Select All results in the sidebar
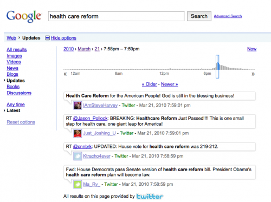Screen dimensions: 271x202 point(17,49)
